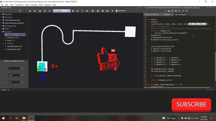Reset simulation with rewind button
This screenshot has width=216, height=121.
tap(73, 11)
